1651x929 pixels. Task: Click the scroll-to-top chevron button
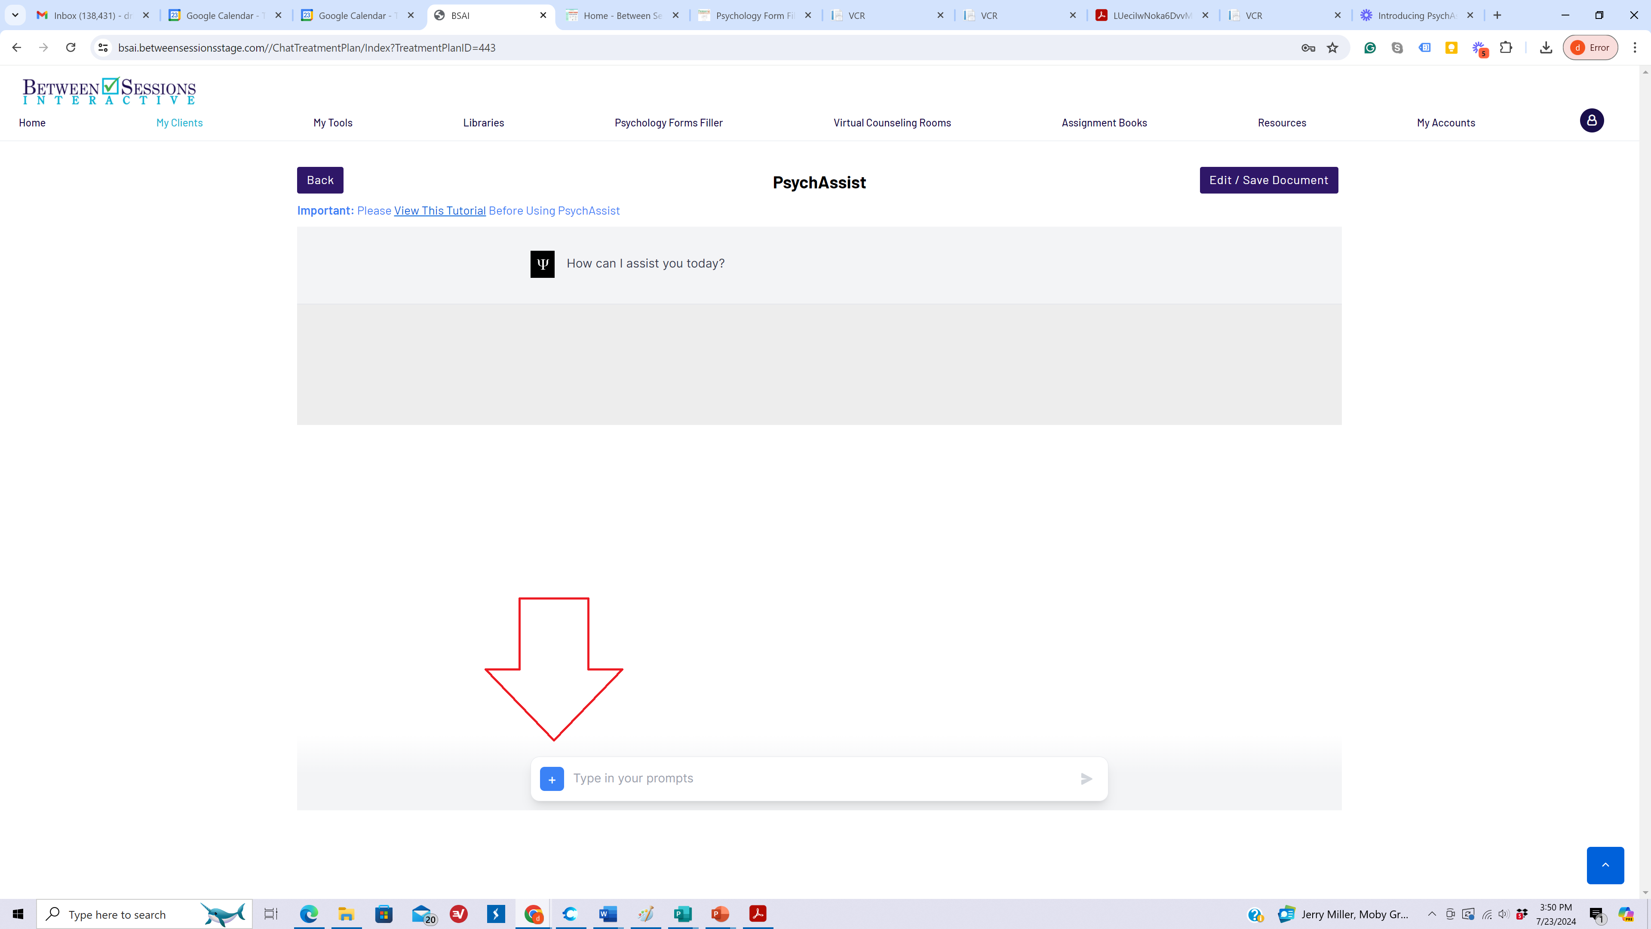[x=1605, y=865]
